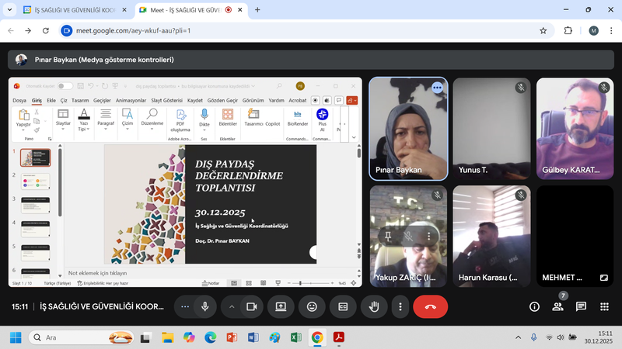Screen dimensions: 622x349
Task: Show the participants people panel
Action: [557, 306]
